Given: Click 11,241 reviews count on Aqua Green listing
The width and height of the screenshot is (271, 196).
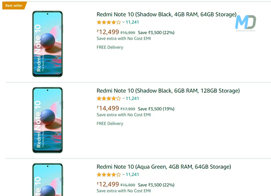Looking at the screenshot, I should click(x=132, y=175).
